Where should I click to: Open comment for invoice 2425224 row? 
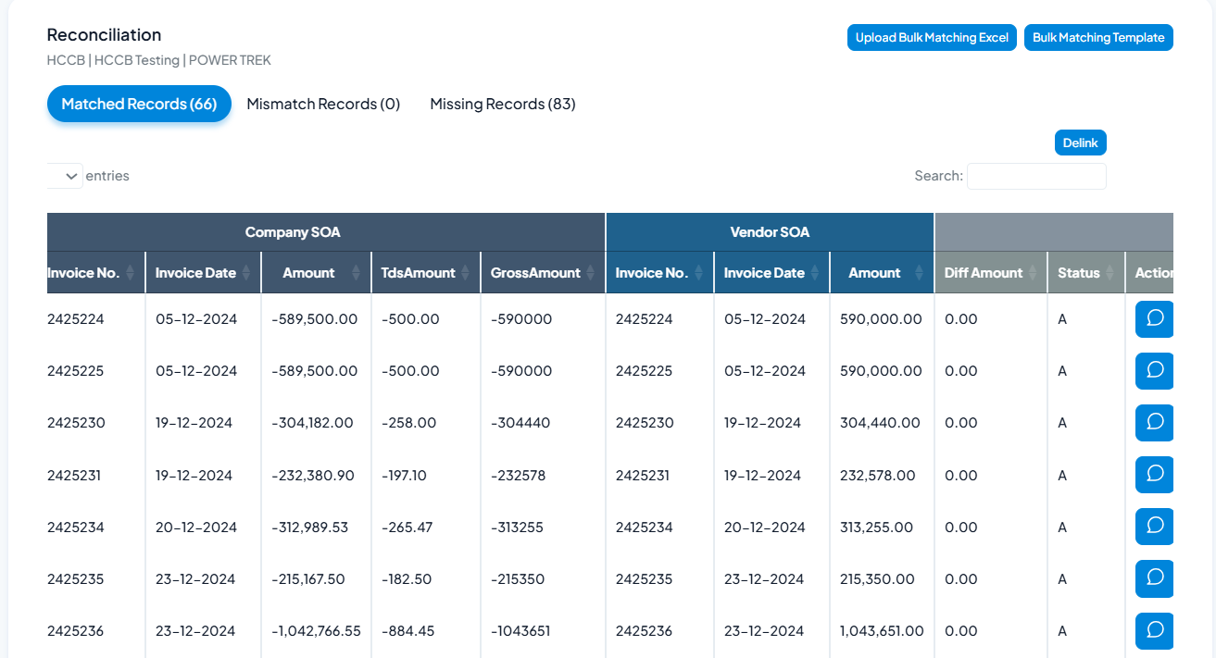pos(1154,319)
